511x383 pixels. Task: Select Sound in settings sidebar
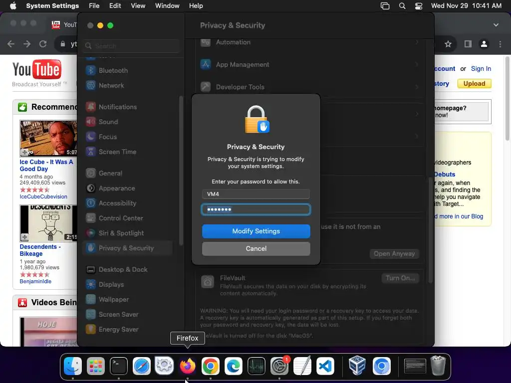coord(127,122)
